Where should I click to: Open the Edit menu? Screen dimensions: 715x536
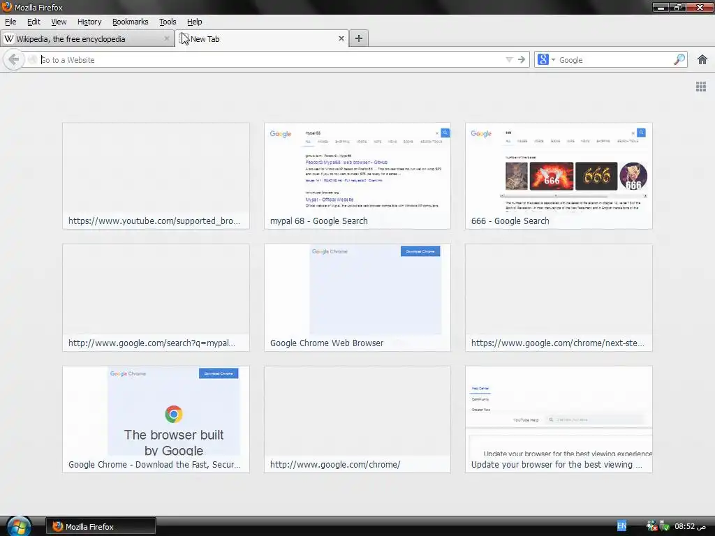coord(34,22)
